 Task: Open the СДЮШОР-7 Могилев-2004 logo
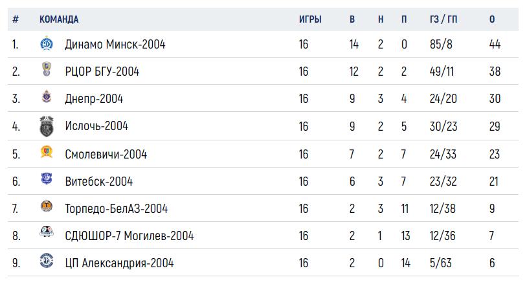47,232
